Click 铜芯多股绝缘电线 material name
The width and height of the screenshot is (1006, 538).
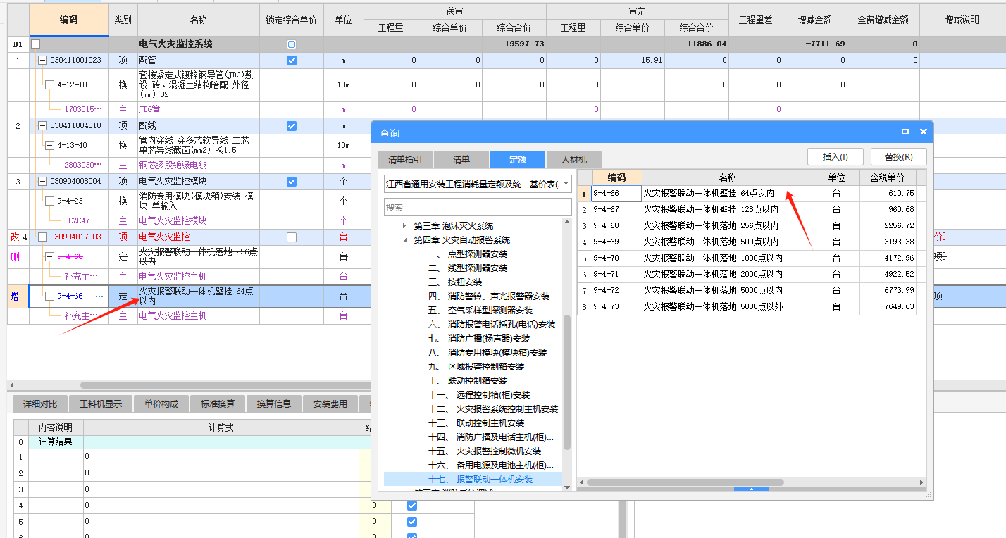173,165
